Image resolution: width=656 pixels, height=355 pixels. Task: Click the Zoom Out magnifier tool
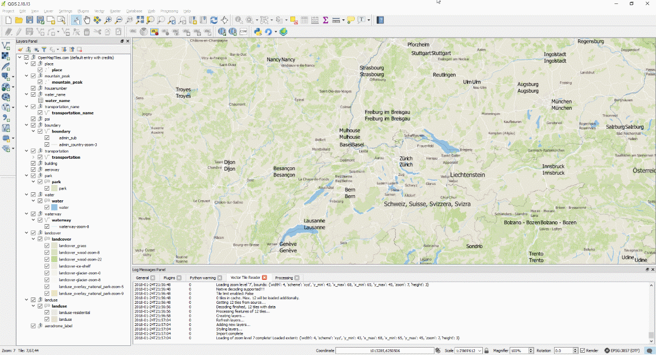pos(118,20)
